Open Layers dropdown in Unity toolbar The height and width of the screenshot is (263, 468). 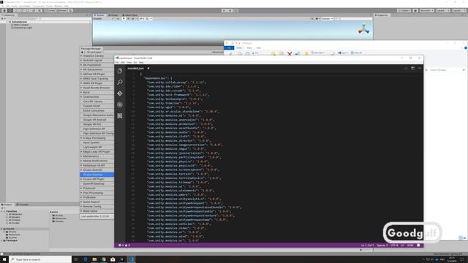[x=442, y=10]
